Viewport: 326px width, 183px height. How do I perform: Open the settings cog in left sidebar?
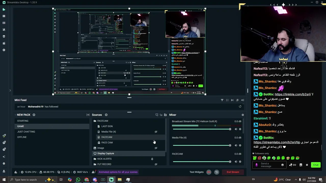4,164
